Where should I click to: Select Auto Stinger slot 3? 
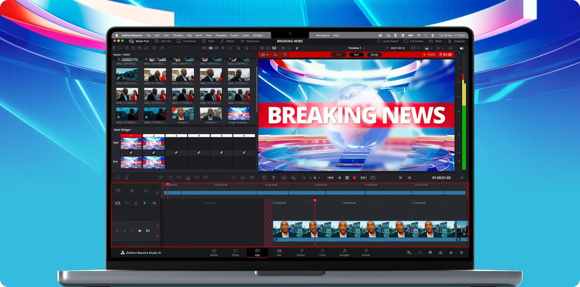(x=176, y=136)
